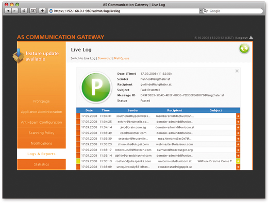Select Logs & Reports menu item
This screenshot has width=269, height=203.
(41, 154)
